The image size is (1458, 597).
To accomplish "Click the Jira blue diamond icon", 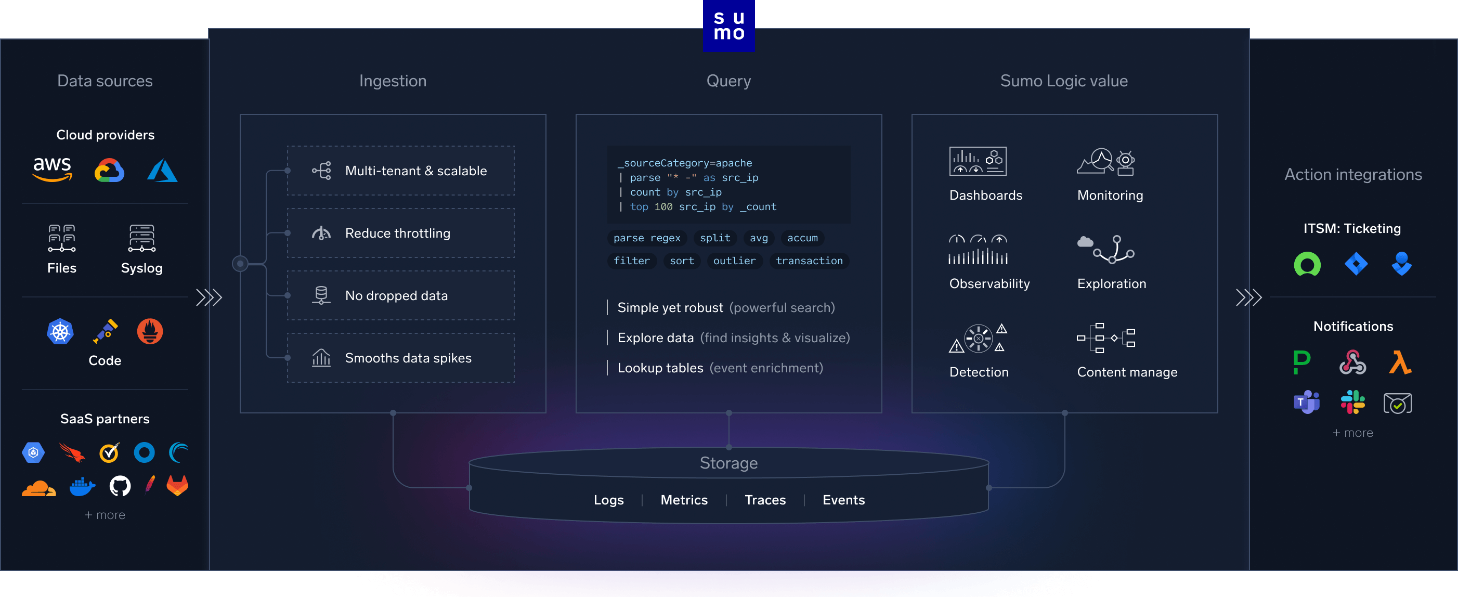I will click(1356, 264).
